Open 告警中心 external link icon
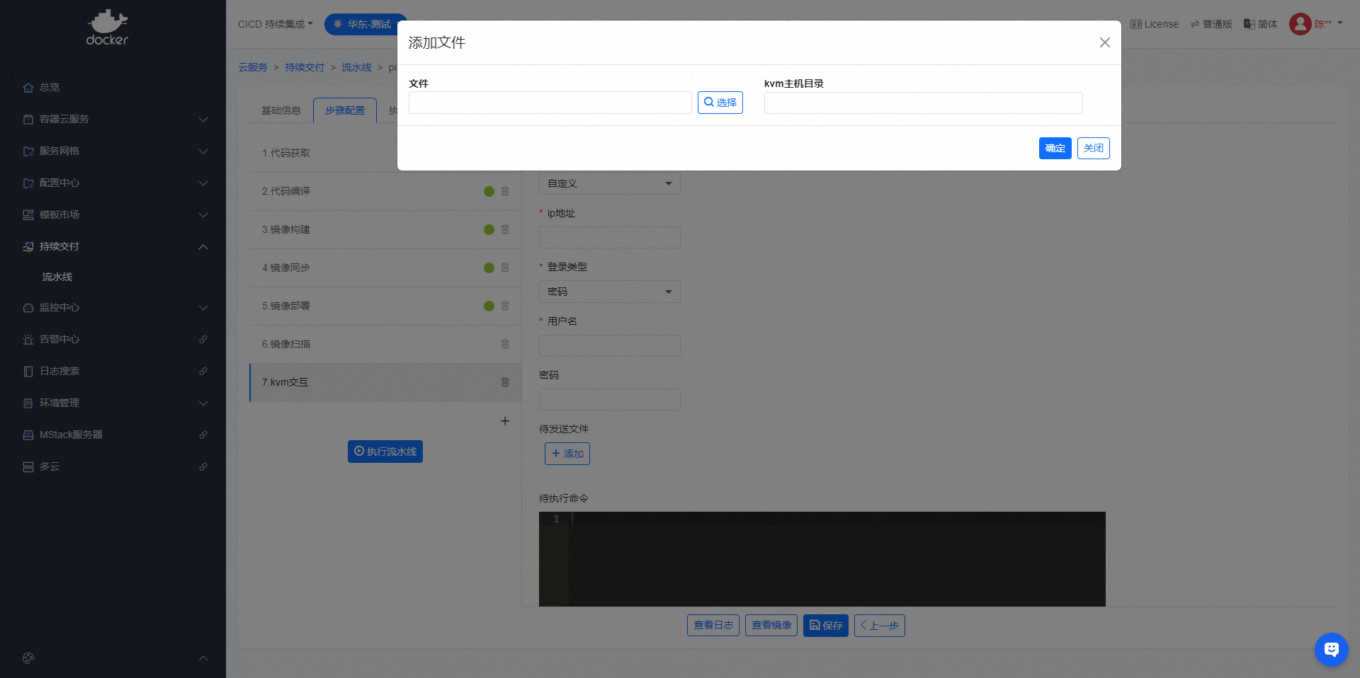This screenshot has width=1360, height=678. 203,340
